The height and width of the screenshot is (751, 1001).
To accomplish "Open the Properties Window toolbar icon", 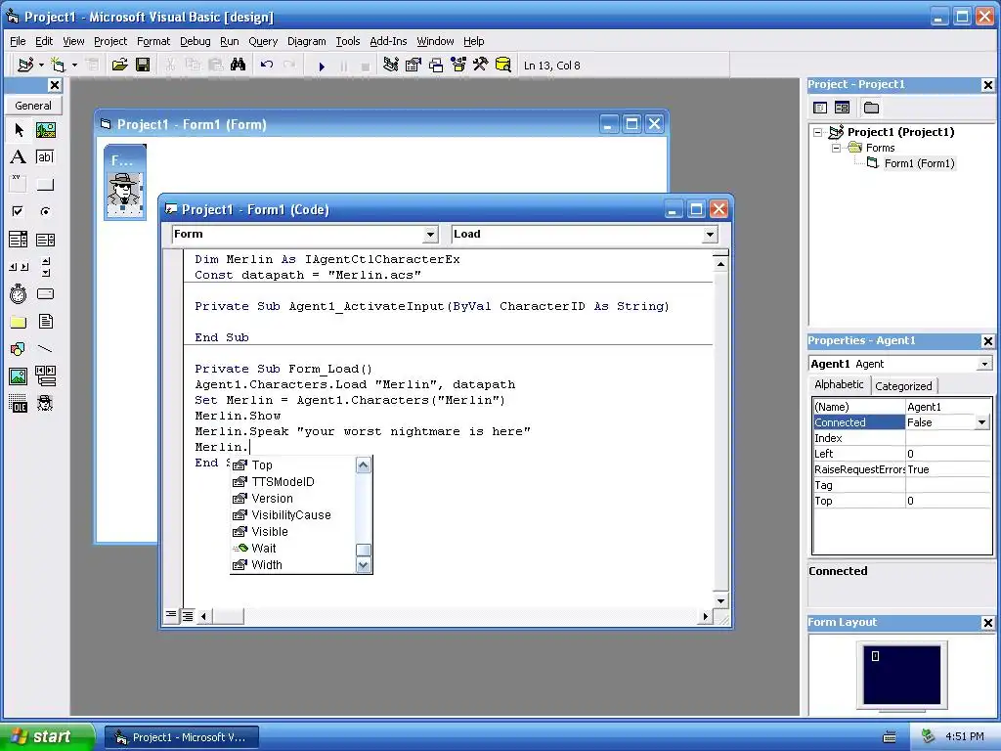I will (x=413, y=65).
